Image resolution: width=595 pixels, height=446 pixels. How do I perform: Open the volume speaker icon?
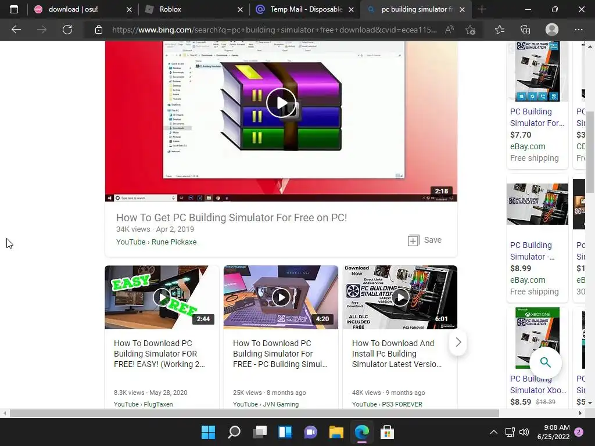[x=524, y=432]
